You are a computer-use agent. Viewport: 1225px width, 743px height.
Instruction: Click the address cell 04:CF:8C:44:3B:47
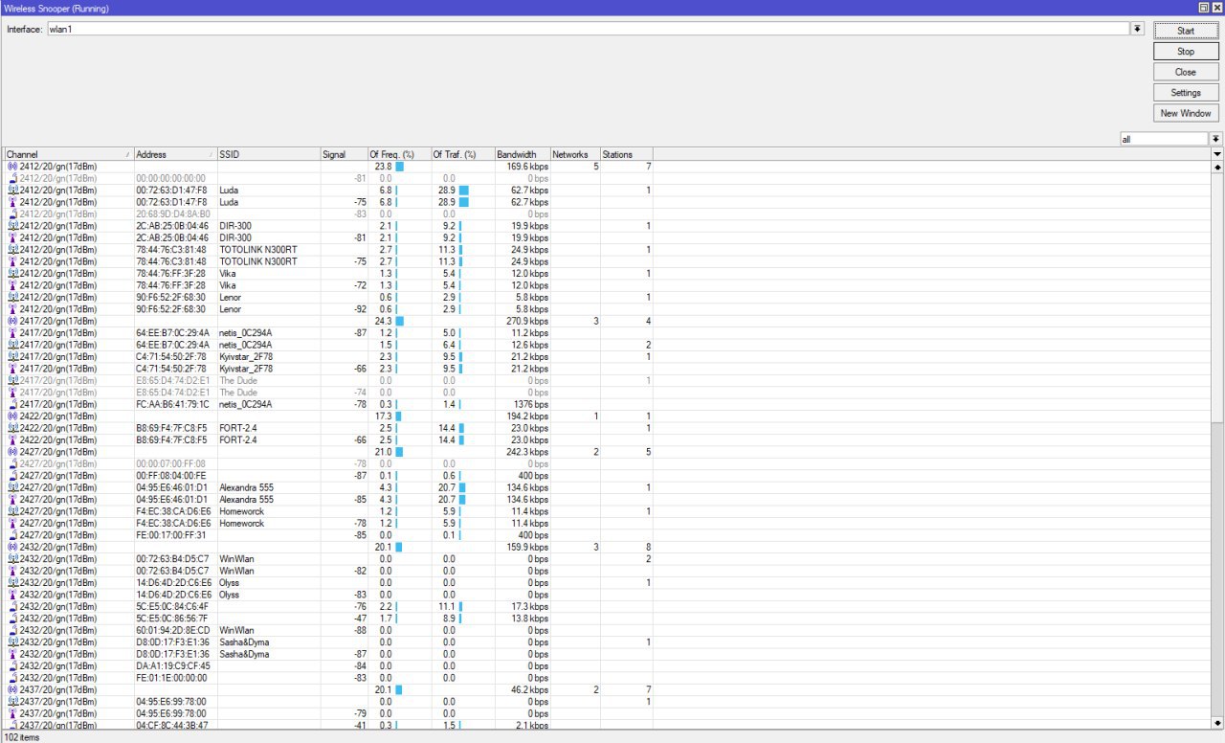172,725
